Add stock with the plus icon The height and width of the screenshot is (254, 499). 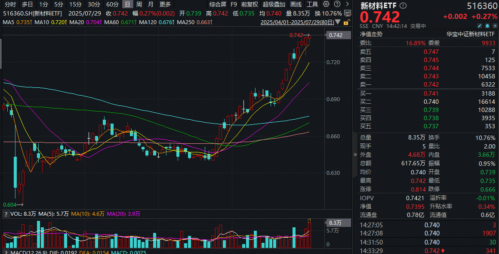pyautogui.click(x=495, y=26)
